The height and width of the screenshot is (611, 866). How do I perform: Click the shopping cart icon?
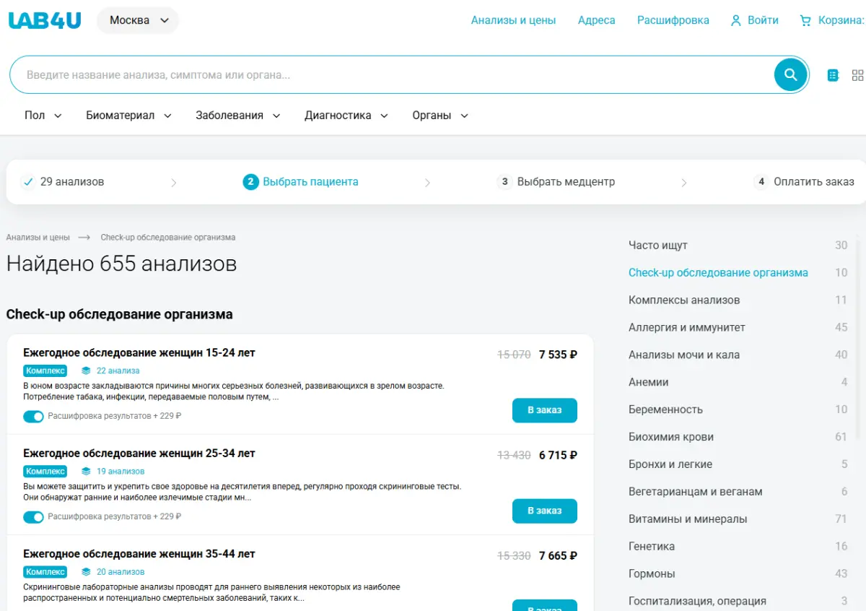[805, 20]
